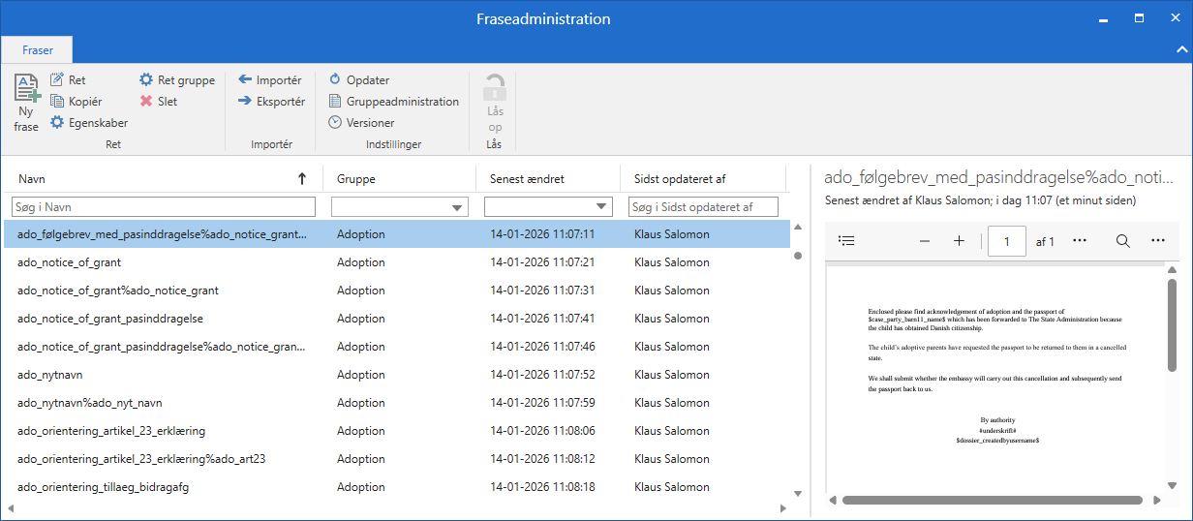This screenshot has width=1193, height=521.
Task: Click the list's horizontal scrollbar
Action: click(398, 508)
